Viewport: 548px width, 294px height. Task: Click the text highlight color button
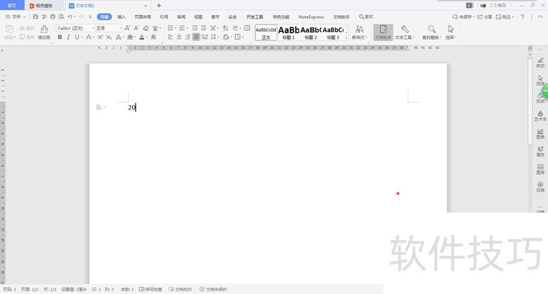(129, 37)
